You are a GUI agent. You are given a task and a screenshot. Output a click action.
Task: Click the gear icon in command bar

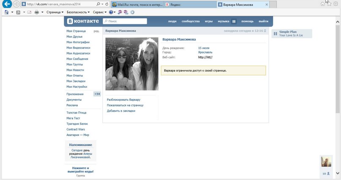coord(132,12)
